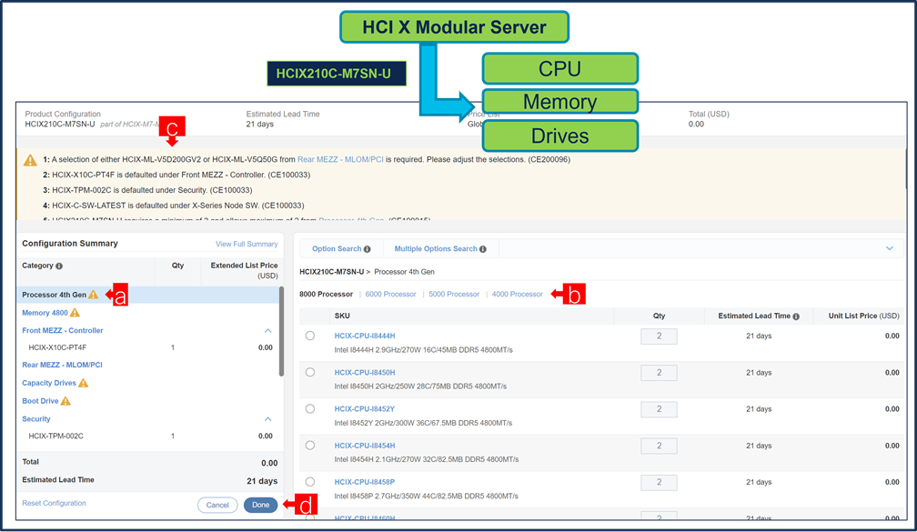Viewport: 917px width, 532px height.
Task: Click HCIX-X10C-PT4F row in summary
Action: pos(150,347)
